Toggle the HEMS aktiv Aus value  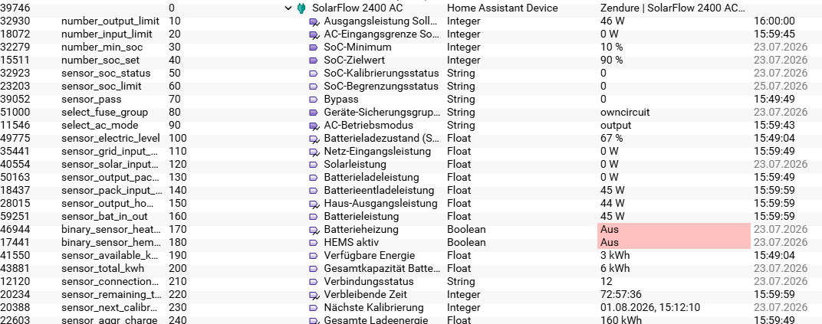[674, 243]
